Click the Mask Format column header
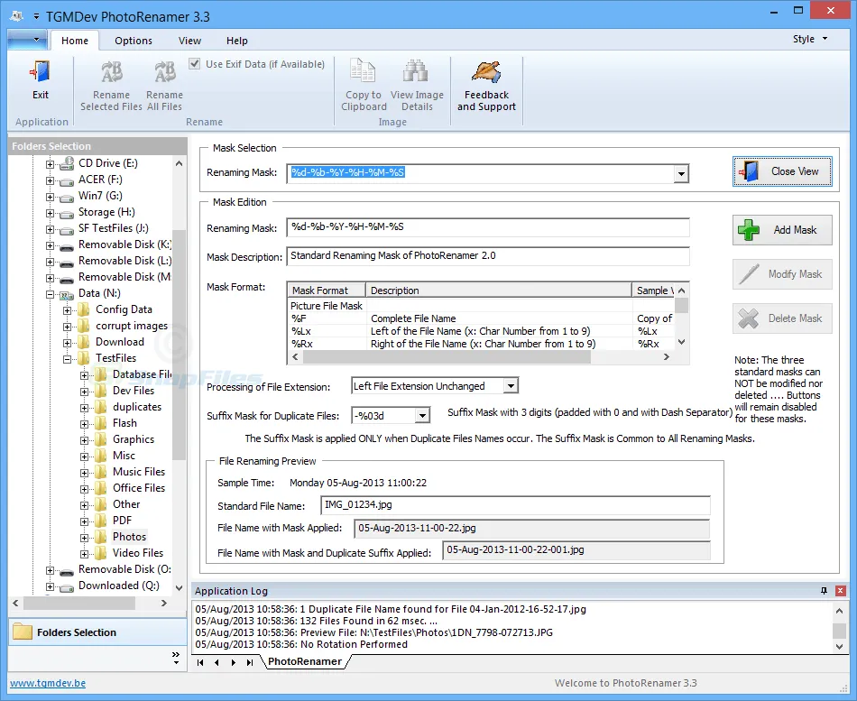The image size is (857, 701). click(327, 291)
